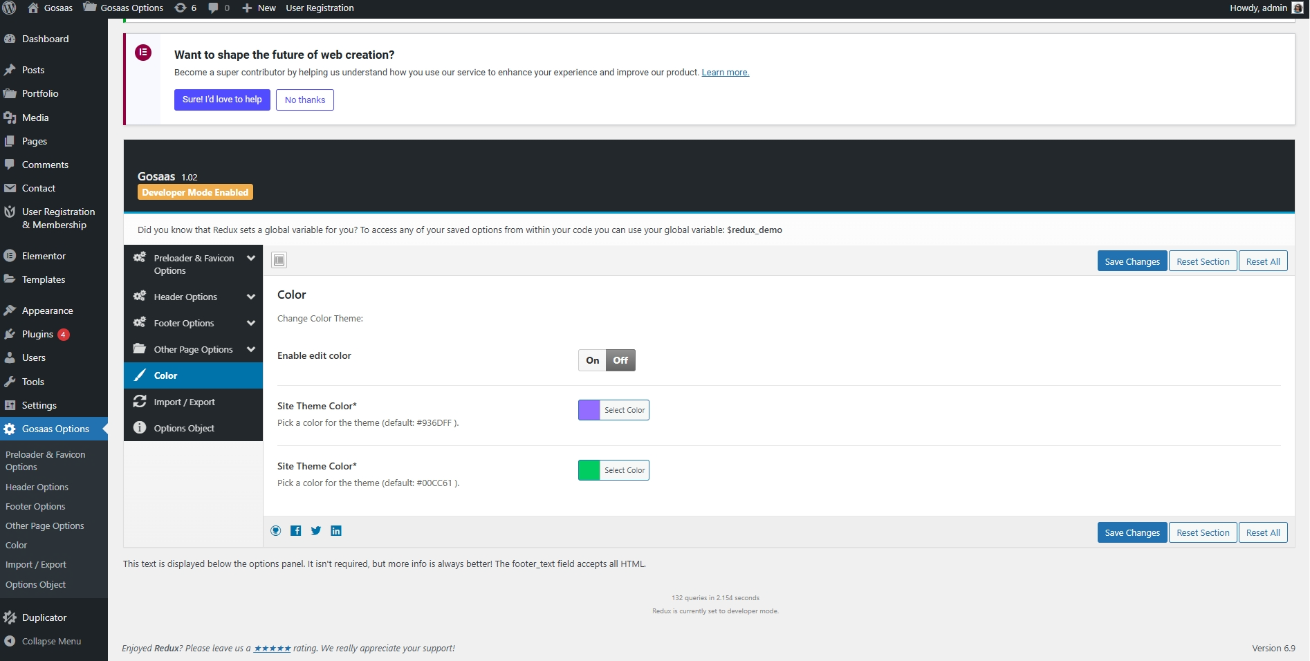Expand the Header Options section arrow

pyautogui.click(x=251, y=297)
